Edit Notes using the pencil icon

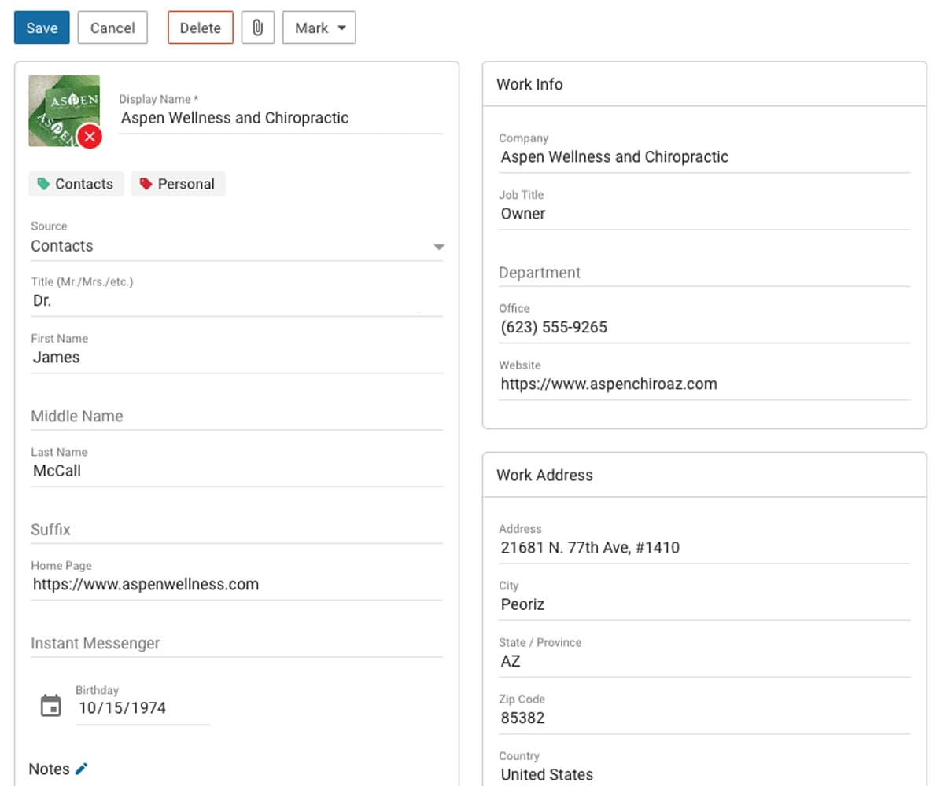pos(82,769)
